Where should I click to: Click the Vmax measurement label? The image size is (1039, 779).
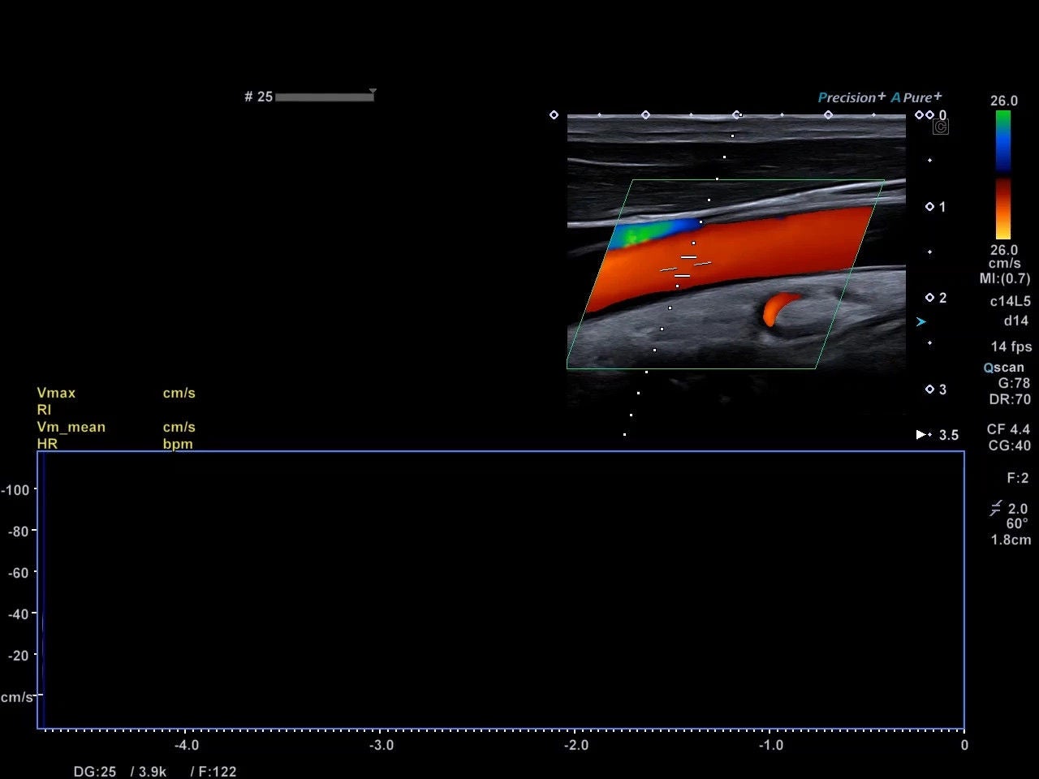[x=56, y=393]
